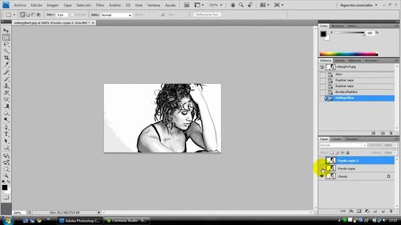Screen dimensions: 401x225
Task: Open Aspectos esenciales workspace dropdown
Action: [x=358, y=5]
